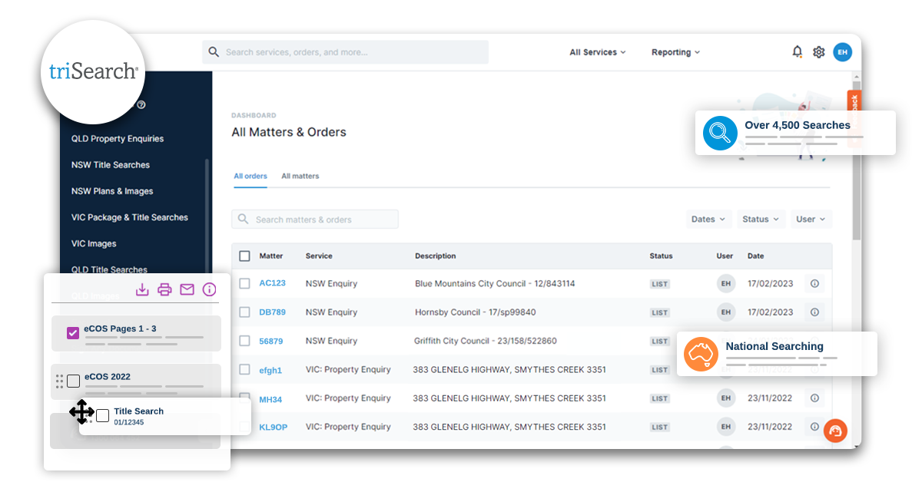Image resolution: width=922 pixels, height=482 pixels.
Task: Open the User filter dropdown
Action: (x=811, y=219)
